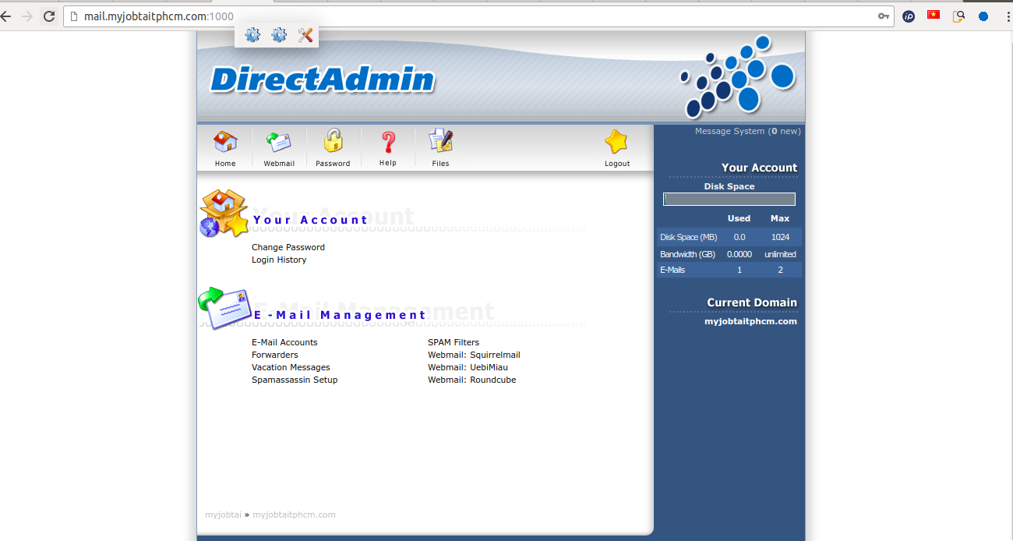The width and height of the screenshot is (1013, 541).
Task: Open E-Mail Accounts link
Action: 284,342
